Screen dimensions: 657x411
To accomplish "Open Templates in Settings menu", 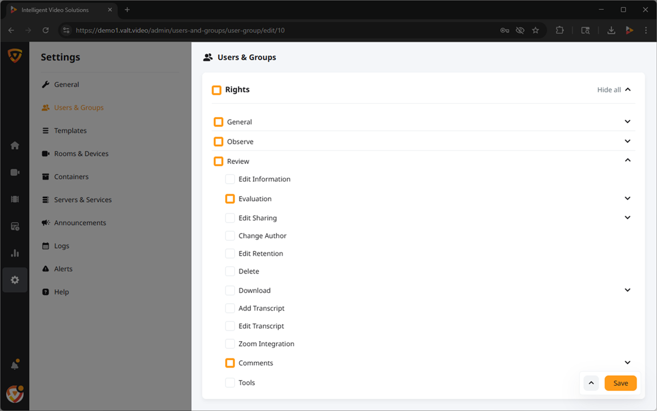I will [70, 131].
